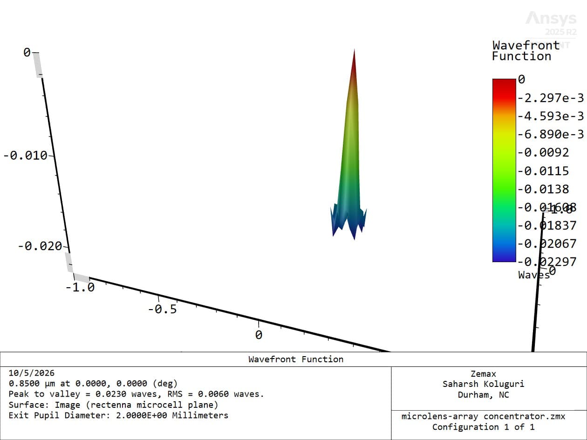Click the microlens-array concentrator.zmx filename
587x440 pixels.
[x=484, y=416]
